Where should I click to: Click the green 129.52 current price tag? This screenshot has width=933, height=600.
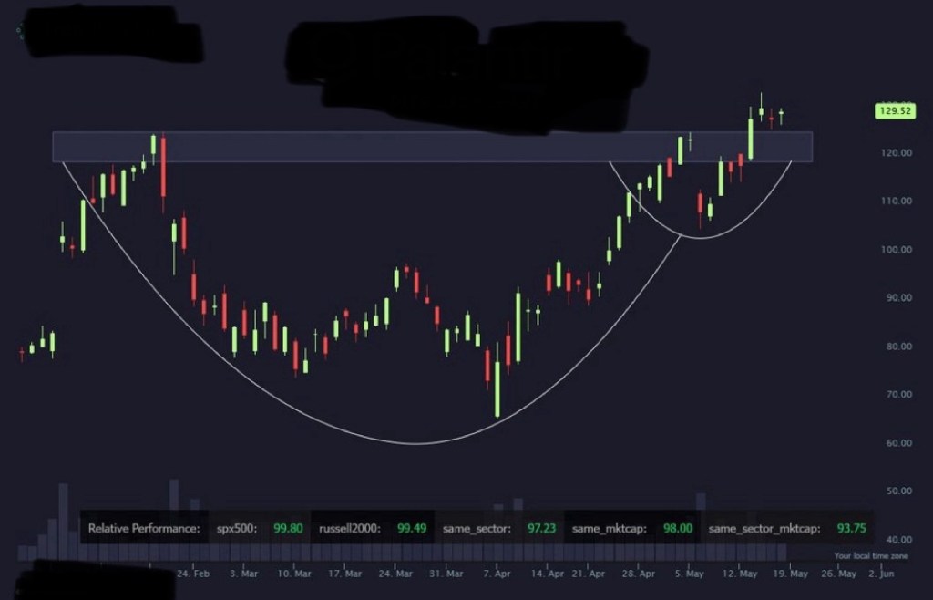pyautogui.click(x=893, y=110)
